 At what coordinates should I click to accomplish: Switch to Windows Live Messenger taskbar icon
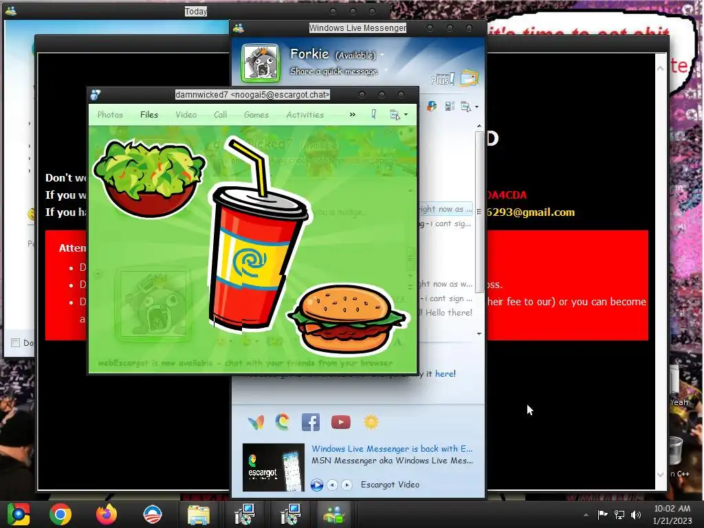(x=334, y=514)
